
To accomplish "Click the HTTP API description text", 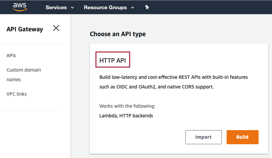I will (173, 82).
